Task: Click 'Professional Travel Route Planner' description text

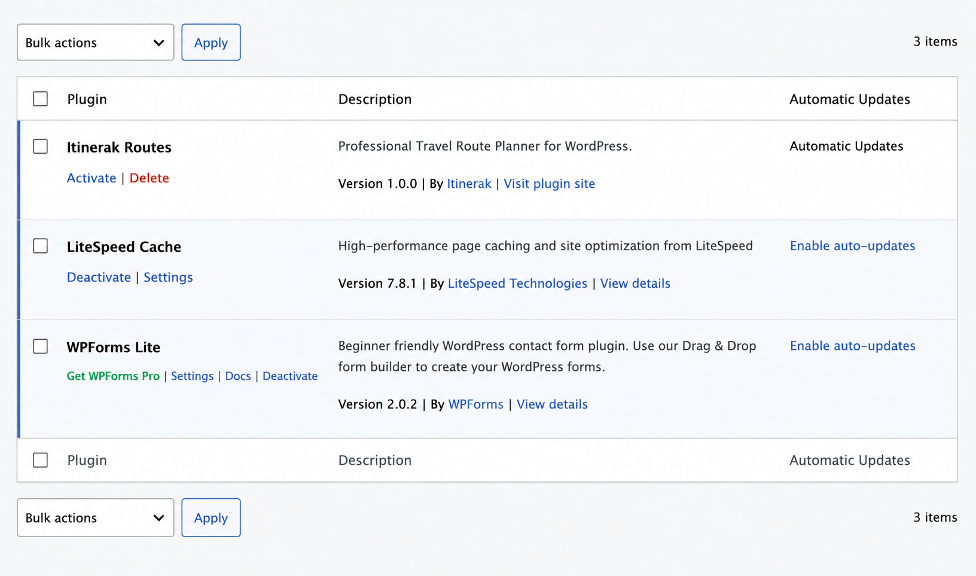Action: click(x=485, y=147)
